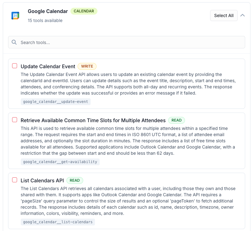The width and height of the screenshot is (252, 231).
Task: Check the List Calendars API checkbox
Action: coord(15,180)
